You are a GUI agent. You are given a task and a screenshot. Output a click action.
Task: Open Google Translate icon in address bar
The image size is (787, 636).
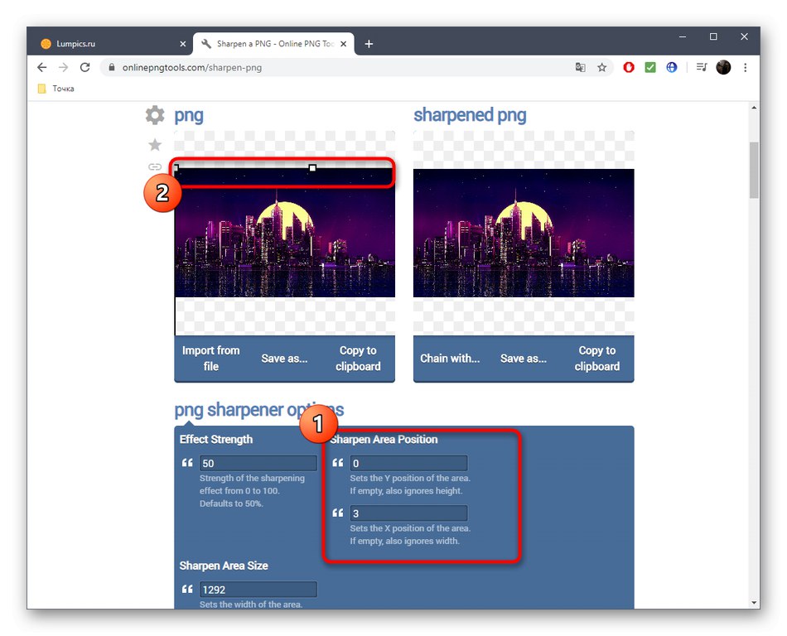point(581,67)
